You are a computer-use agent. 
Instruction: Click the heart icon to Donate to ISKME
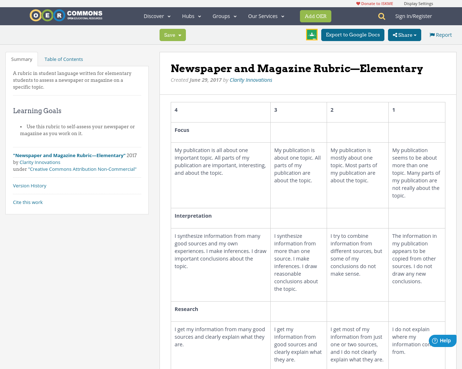(x=358, y=3)
